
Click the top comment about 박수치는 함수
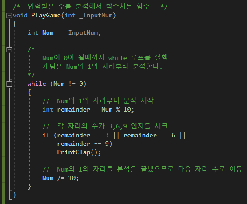[x=90, y=7]
